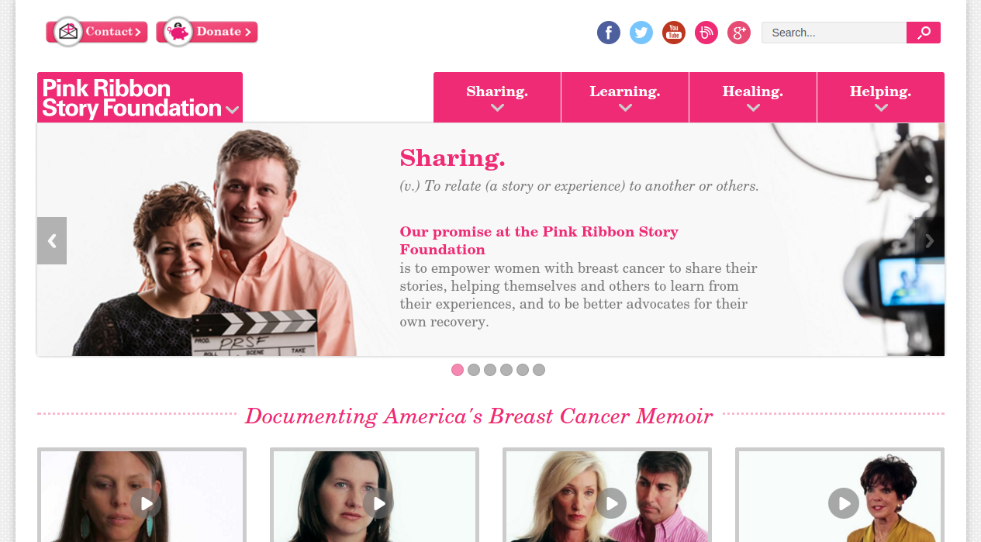This screenshot has width=981, height=542.
Task: Expand the Sharing. dropdown menu
Action: click(497, 98)
